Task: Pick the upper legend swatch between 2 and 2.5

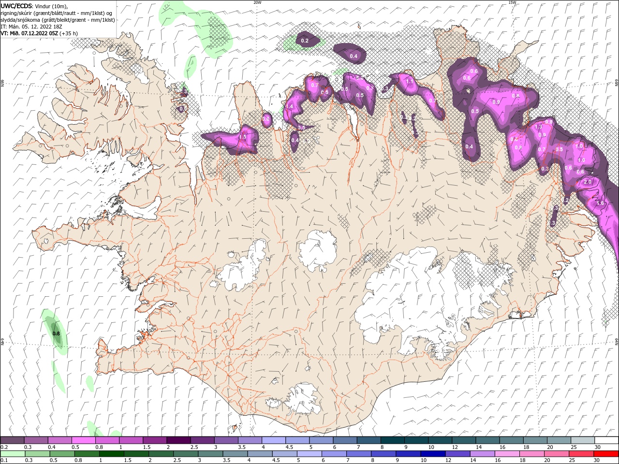Action: point(178,440)
